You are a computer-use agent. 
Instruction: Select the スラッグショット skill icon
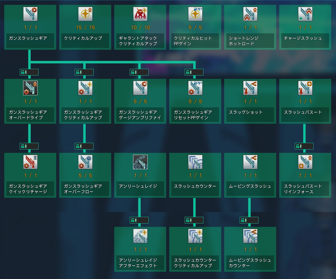pyautogui.click(x=250, y=88)
